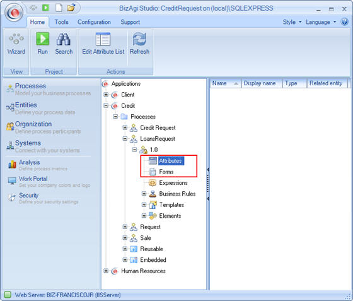The height and width of the screenshot is (301, 353).
Task: Click the green Run icon in quick access bar
Action: click(45, 8)
